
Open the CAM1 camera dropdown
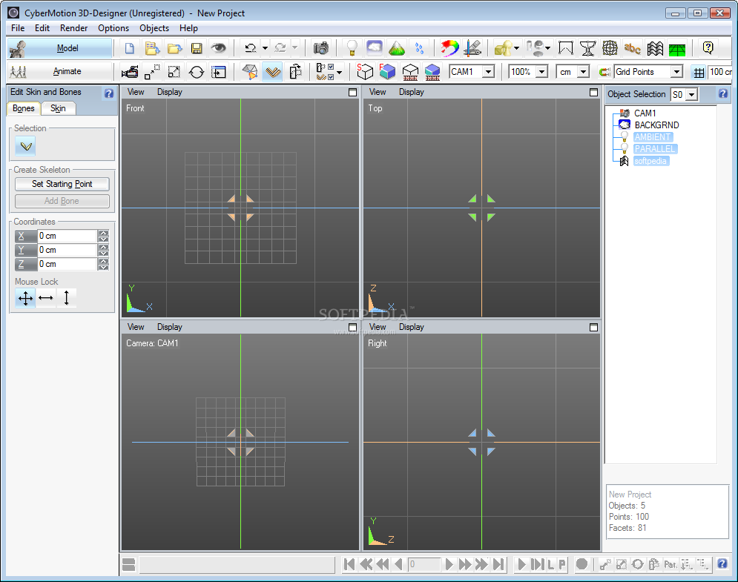[489, 72]
